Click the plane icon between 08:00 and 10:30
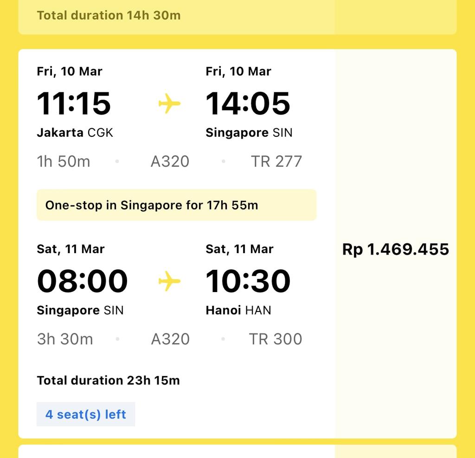This screenshot has width=475, height=458. pyautogui.click(x=169, y=281)
